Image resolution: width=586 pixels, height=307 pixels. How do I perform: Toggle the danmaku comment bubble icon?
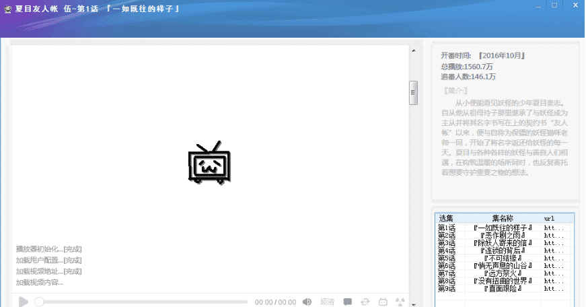pyautogui.click(x=348, y=302)
